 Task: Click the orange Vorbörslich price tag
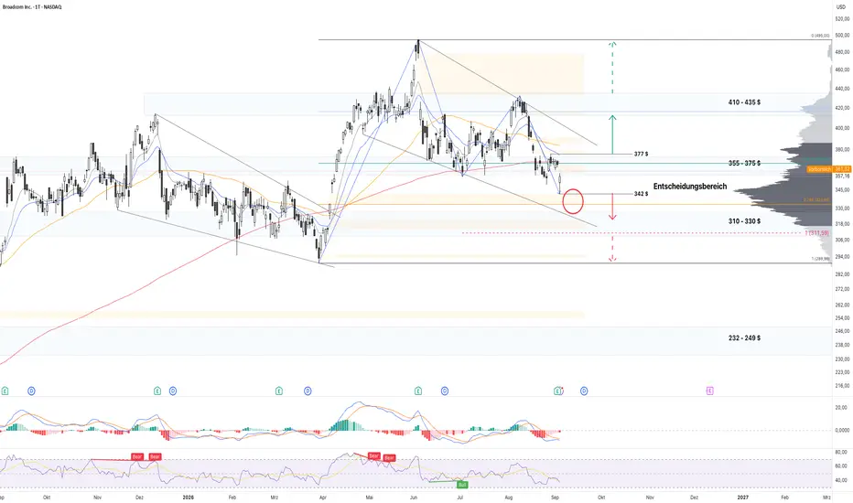click(x=828, y=169)
